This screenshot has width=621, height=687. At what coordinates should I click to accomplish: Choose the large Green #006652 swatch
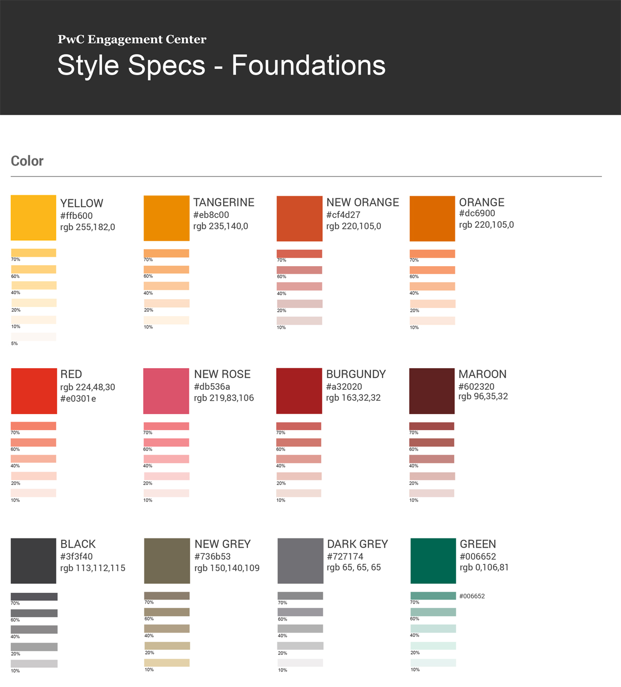(x=433, y=561)
